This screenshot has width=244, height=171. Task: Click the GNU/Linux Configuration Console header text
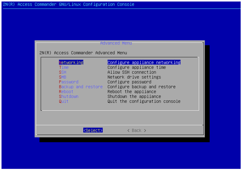69,4
